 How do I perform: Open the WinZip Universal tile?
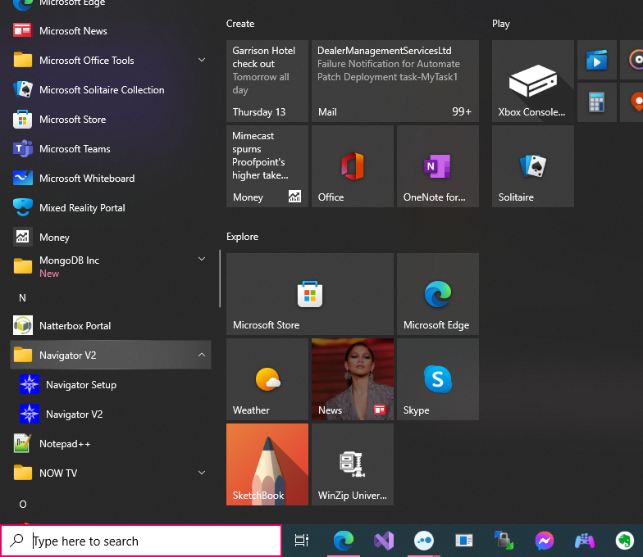pyautogui.click(x=353, y=464)
